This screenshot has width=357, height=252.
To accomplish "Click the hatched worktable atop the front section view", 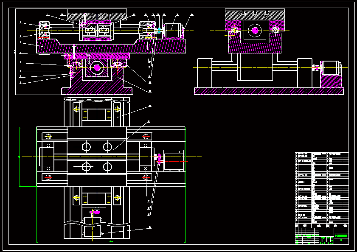I will tap(97, 15).
